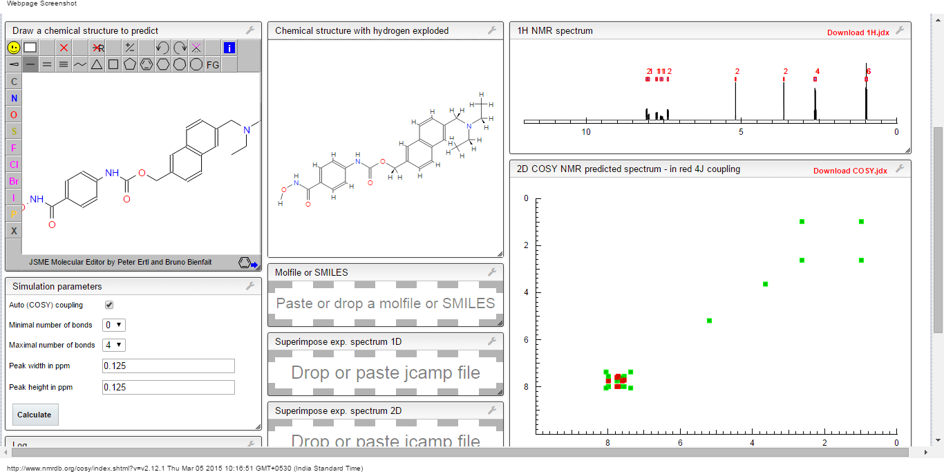Click the undo arrow in JSME toolbar

click(x=163, y=48)
